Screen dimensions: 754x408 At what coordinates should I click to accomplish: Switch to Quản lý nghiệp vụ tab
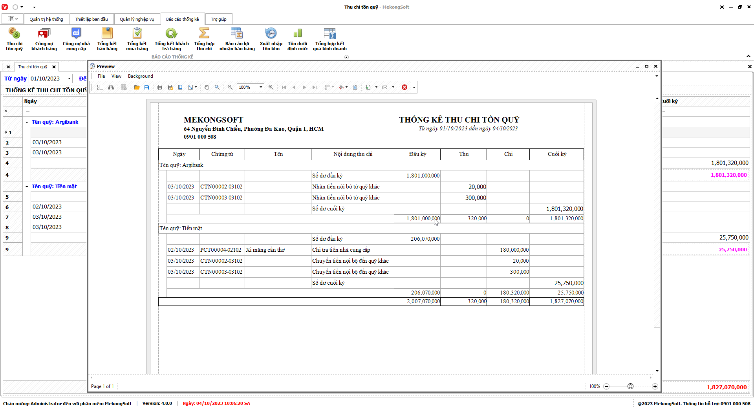pos(137,19)
